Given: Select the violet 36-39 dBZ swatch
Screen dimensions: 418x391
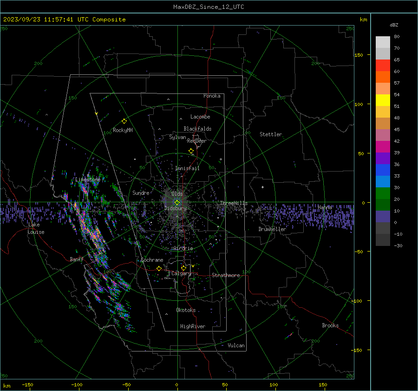Looking at the screenshot, I should click(x=383, y=158).
